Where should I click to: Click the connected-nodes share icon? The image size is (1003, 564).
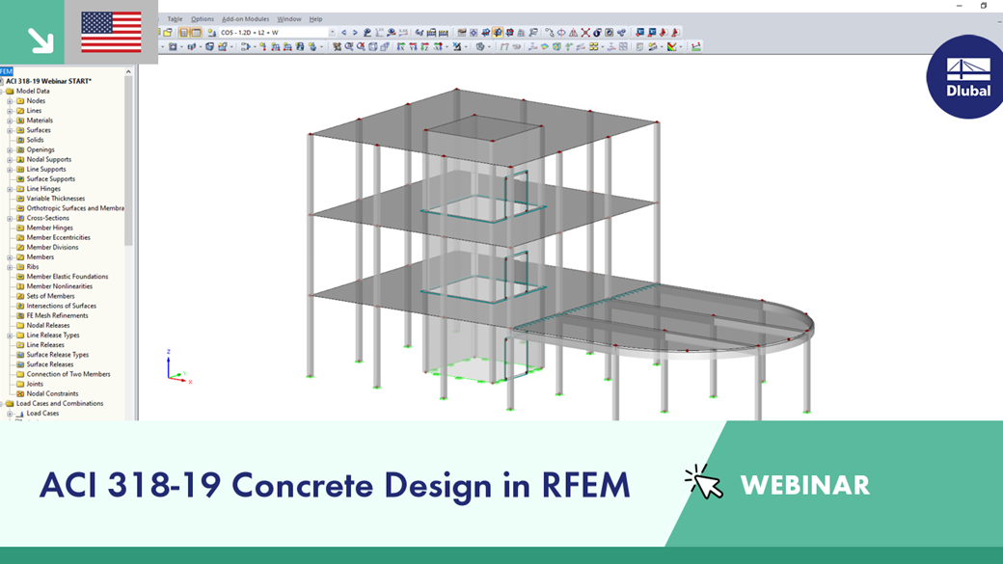click(621, 33)
